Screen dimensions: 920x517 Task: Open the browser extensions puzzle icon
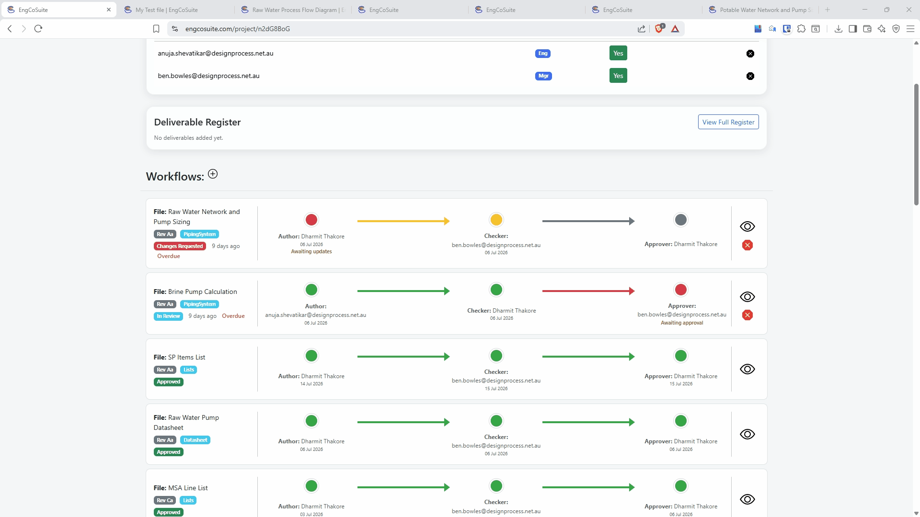(x=801, y=29)
